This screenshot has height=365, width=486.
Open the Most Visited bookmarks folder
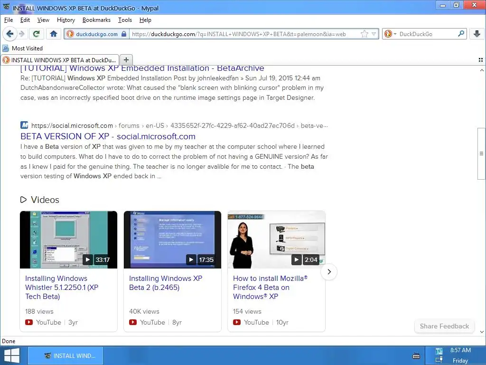pos(23,48)
